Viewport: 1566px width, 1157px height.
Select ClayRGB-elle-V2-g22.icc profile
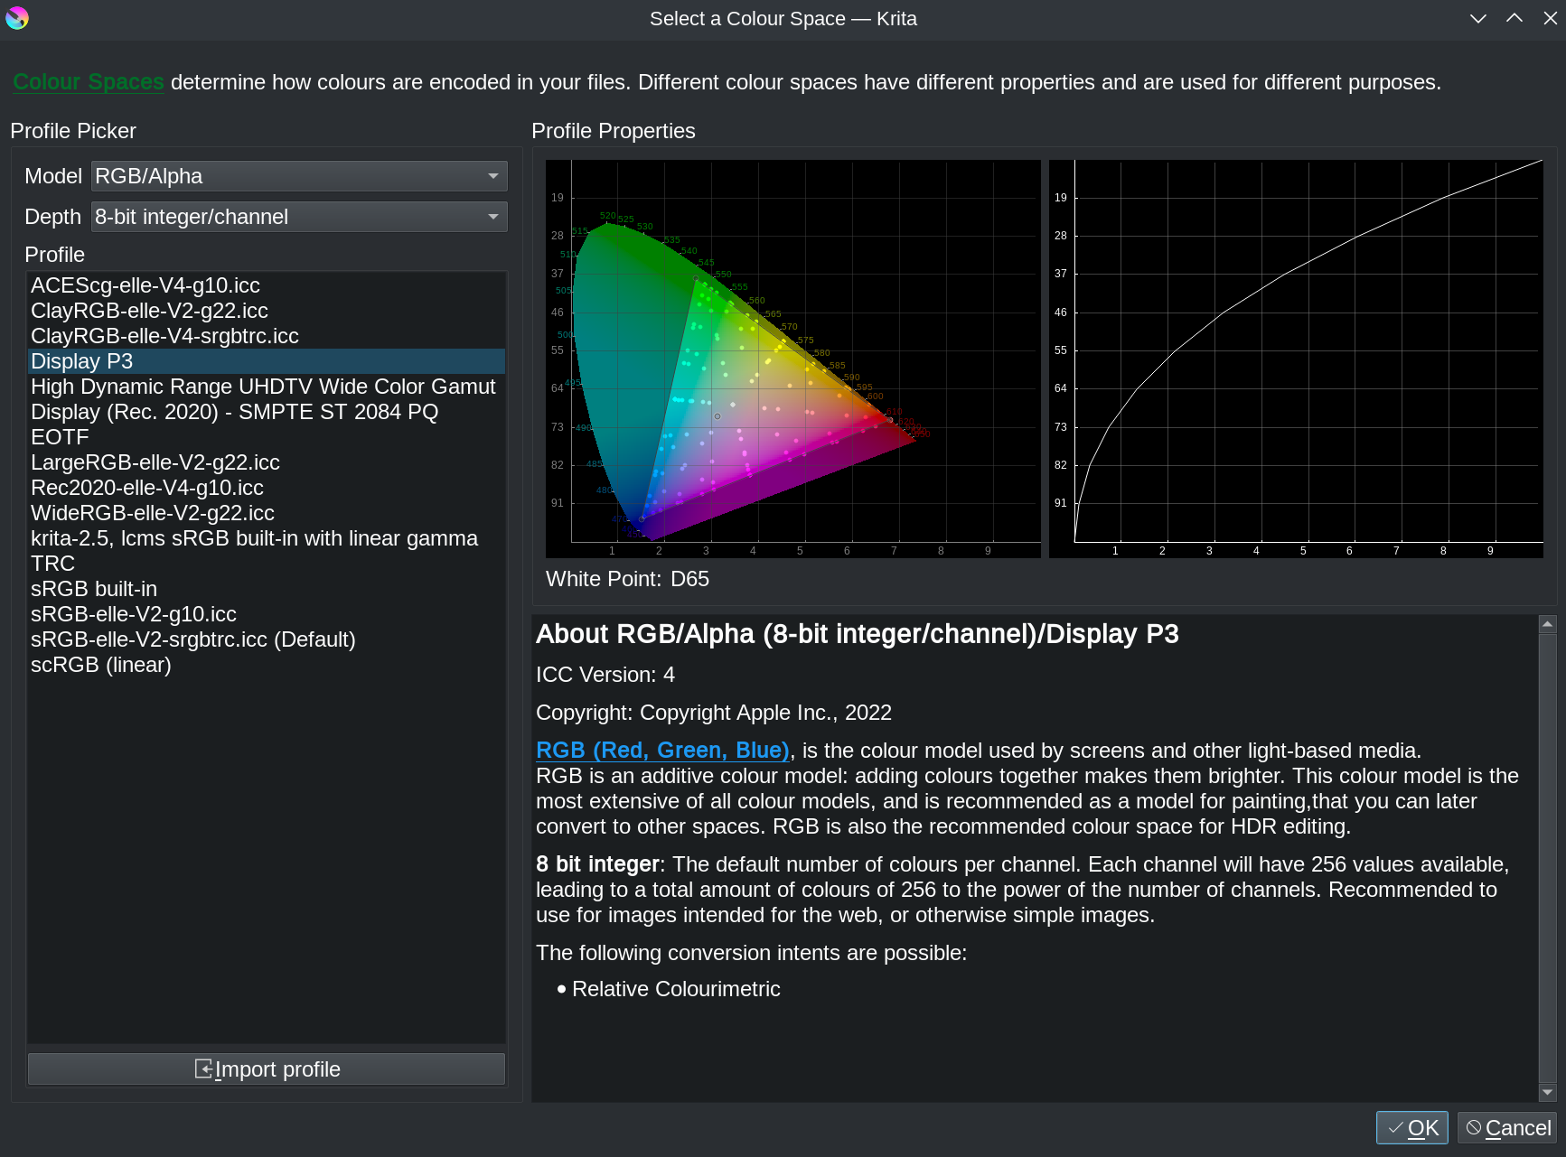click(x=267, y=311)
